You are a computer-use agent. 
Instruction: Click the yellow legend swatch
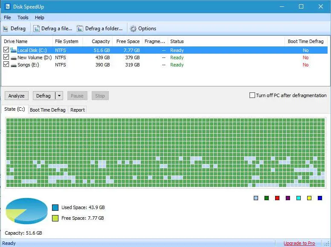pyautogui.click(x=309, y=198)
